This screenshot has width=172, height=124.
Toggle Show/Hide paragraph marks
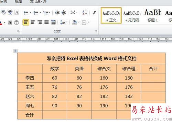94,12
